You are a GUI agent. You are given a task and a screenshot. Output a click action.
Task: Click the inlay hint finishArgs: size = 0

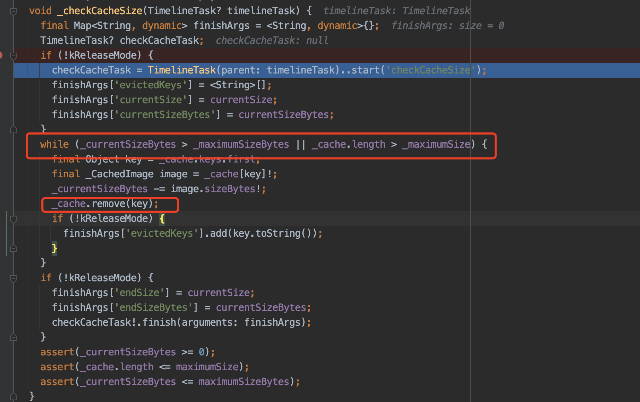click(448, 25)
